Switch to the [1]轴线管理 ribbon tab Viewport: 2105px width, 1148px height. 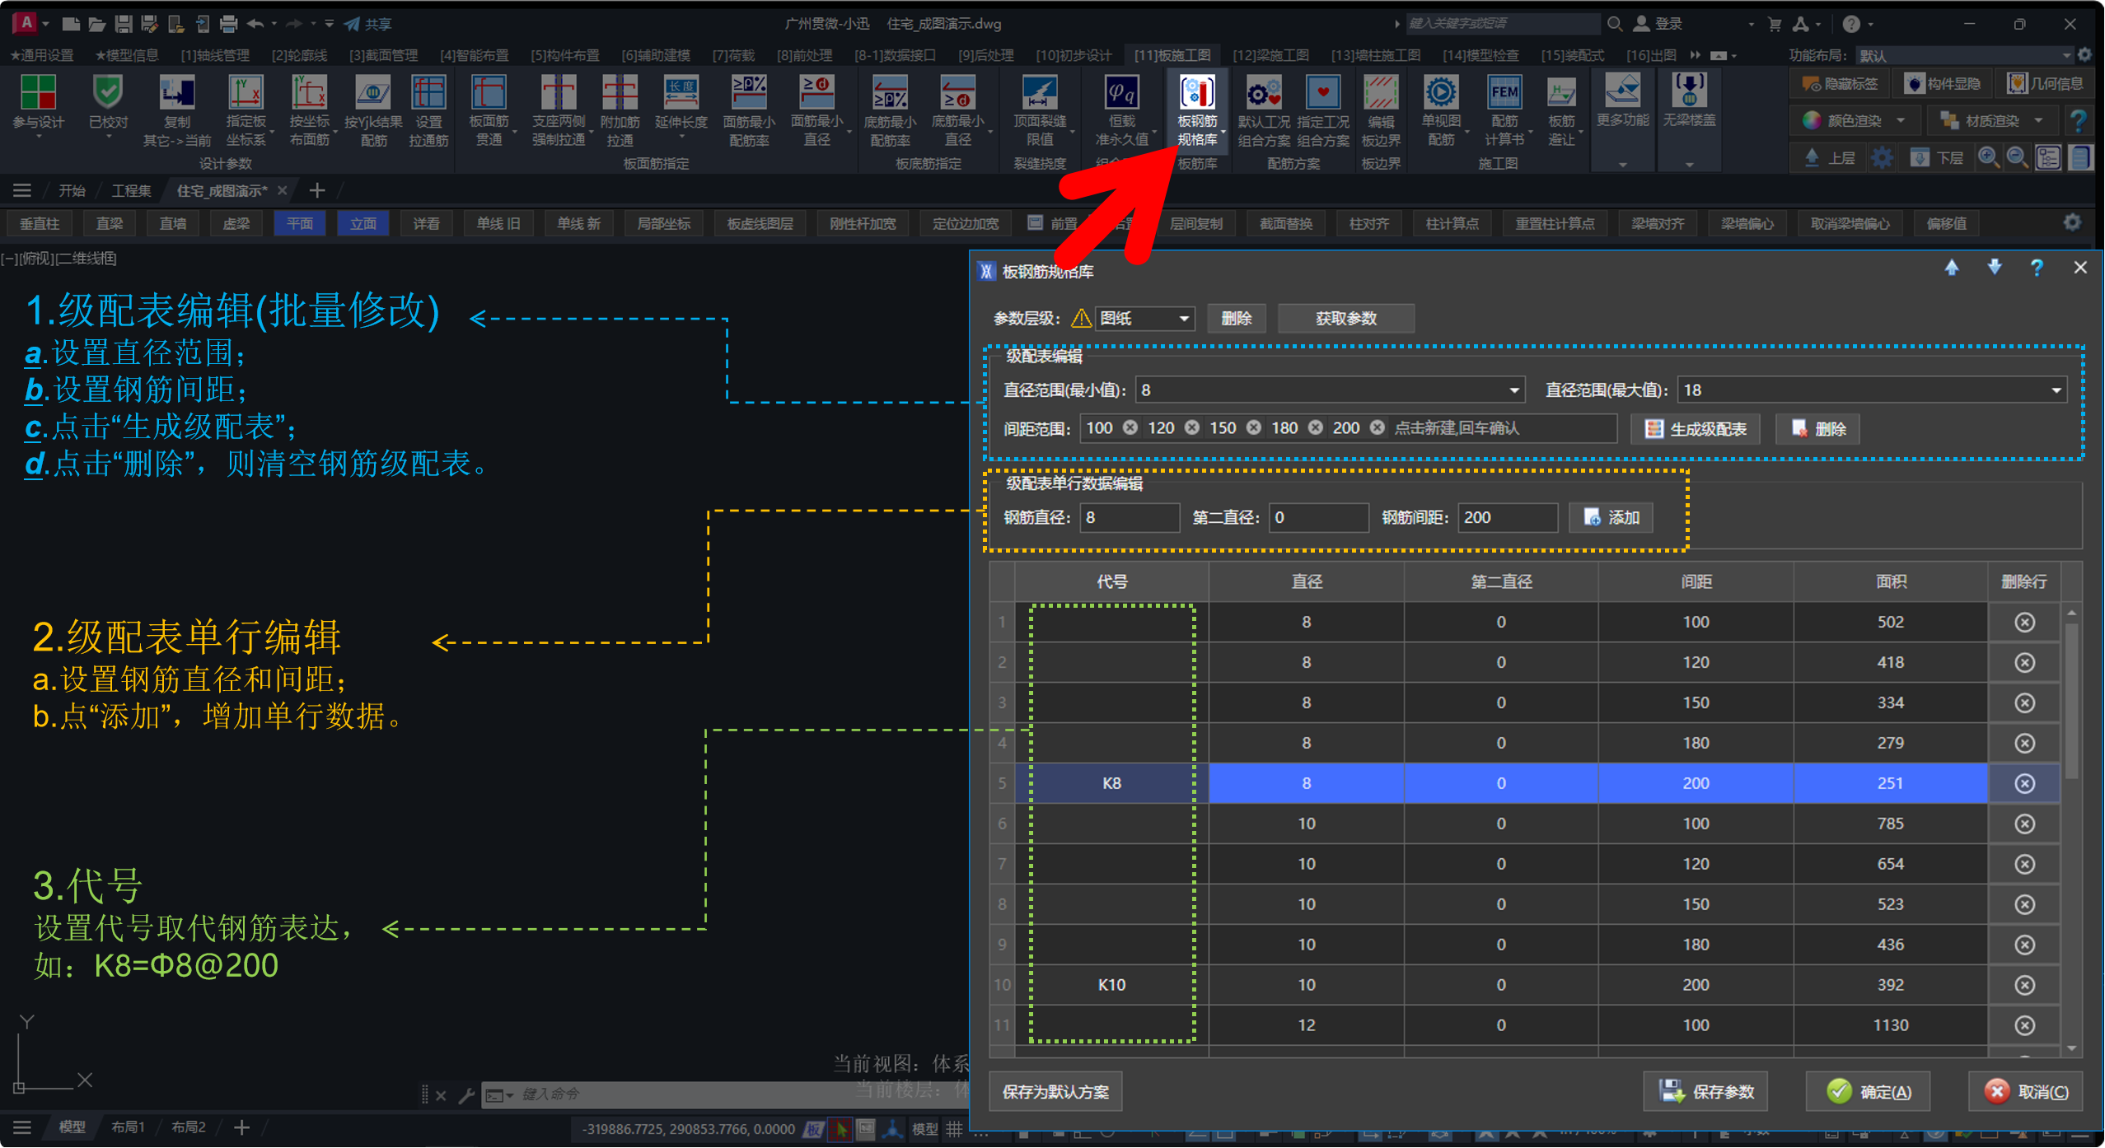(215, 55)
